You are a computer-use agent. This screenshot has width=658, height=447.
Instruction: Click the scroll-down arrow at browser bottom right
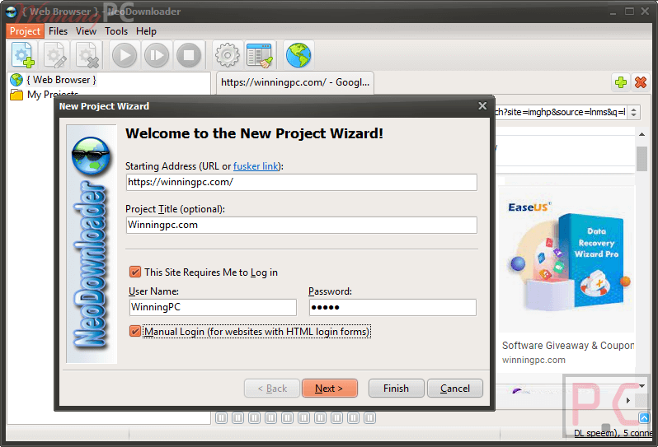tap(642, 385)
